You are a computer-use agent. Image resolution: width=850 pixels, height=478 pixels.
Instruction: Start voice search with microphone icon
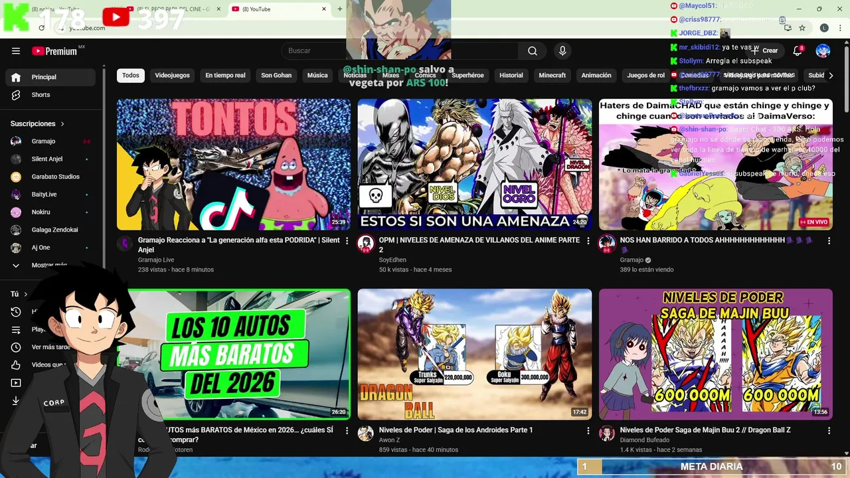pyautogui.click(x=562, y=51)
